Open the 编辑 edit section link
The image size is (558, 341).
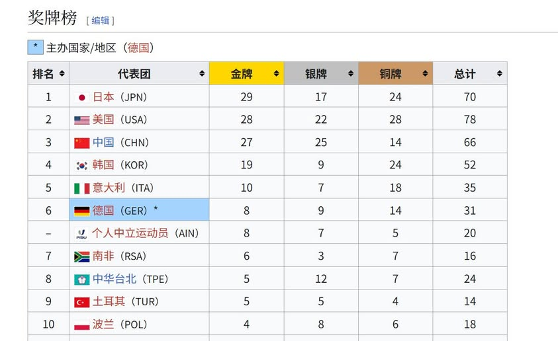coord(101,20)
